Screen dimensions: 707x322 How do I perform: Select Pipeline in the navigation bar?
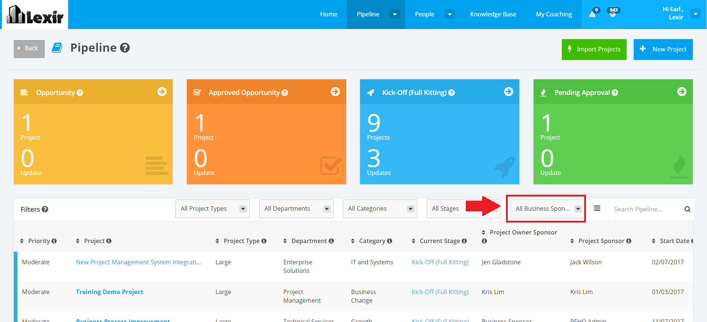[368, 14]
